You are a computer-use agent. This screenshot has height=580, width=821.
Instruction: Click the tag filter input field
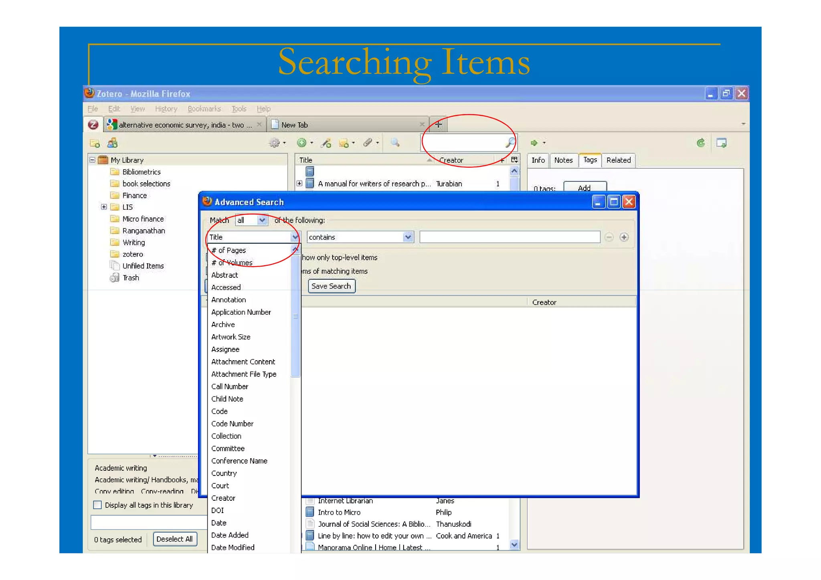coord(148,522)
